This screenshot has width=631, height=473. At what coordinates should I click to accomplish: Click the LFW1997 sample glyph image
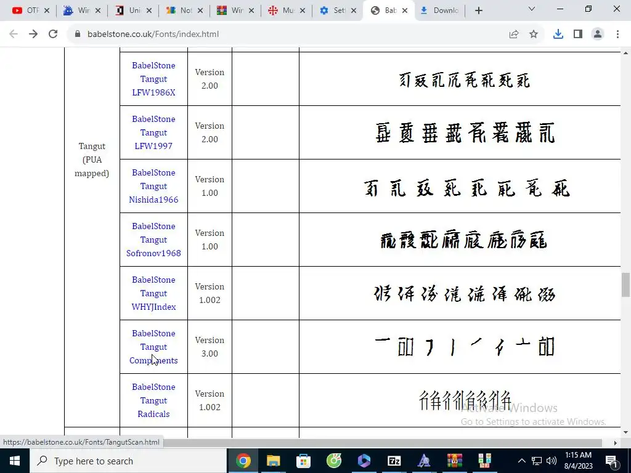pos(465,133)
